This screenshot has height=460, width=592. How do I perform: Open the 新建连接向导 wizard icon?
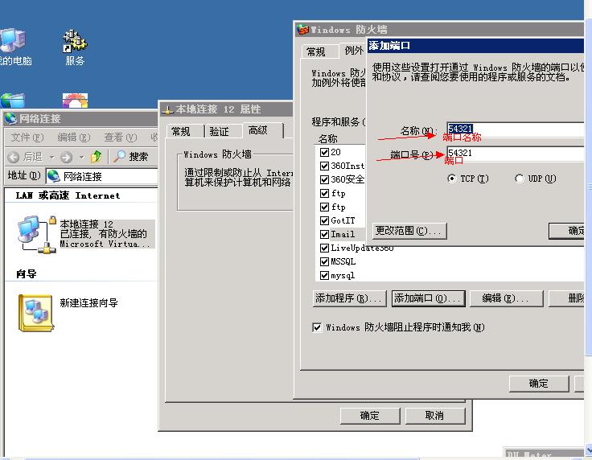tap(36, 312)
